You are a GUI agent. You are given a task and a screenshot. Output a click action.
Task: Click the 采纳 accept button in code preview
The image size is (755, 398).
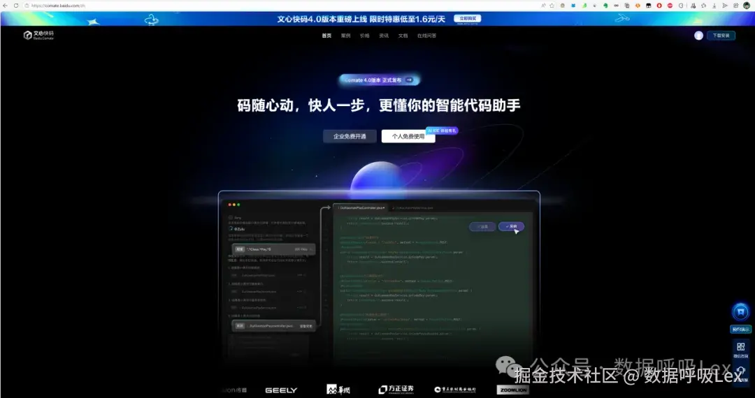click(511, 226)
